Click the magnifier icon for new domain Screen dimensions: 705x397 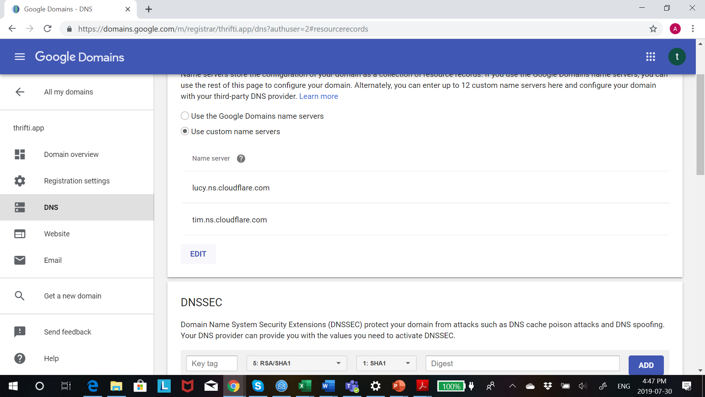(x=20, y=296)
